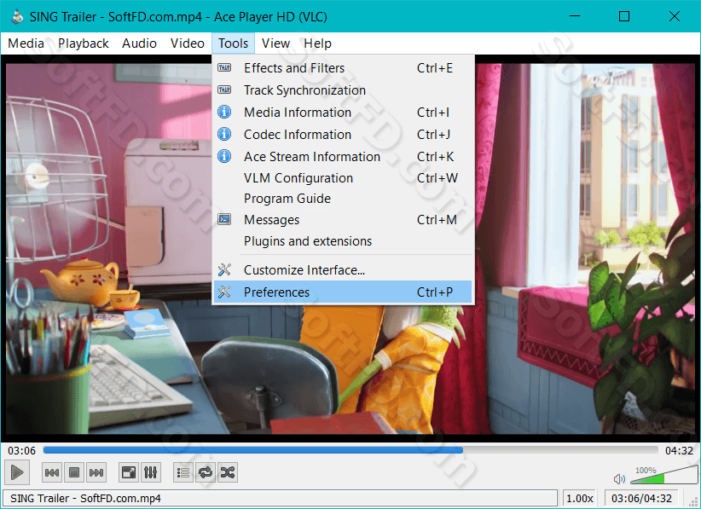The image size is (701, 509).
Task: Open extended settings equalizer icon
Action: pyautogui.click(x=151, y=472)
